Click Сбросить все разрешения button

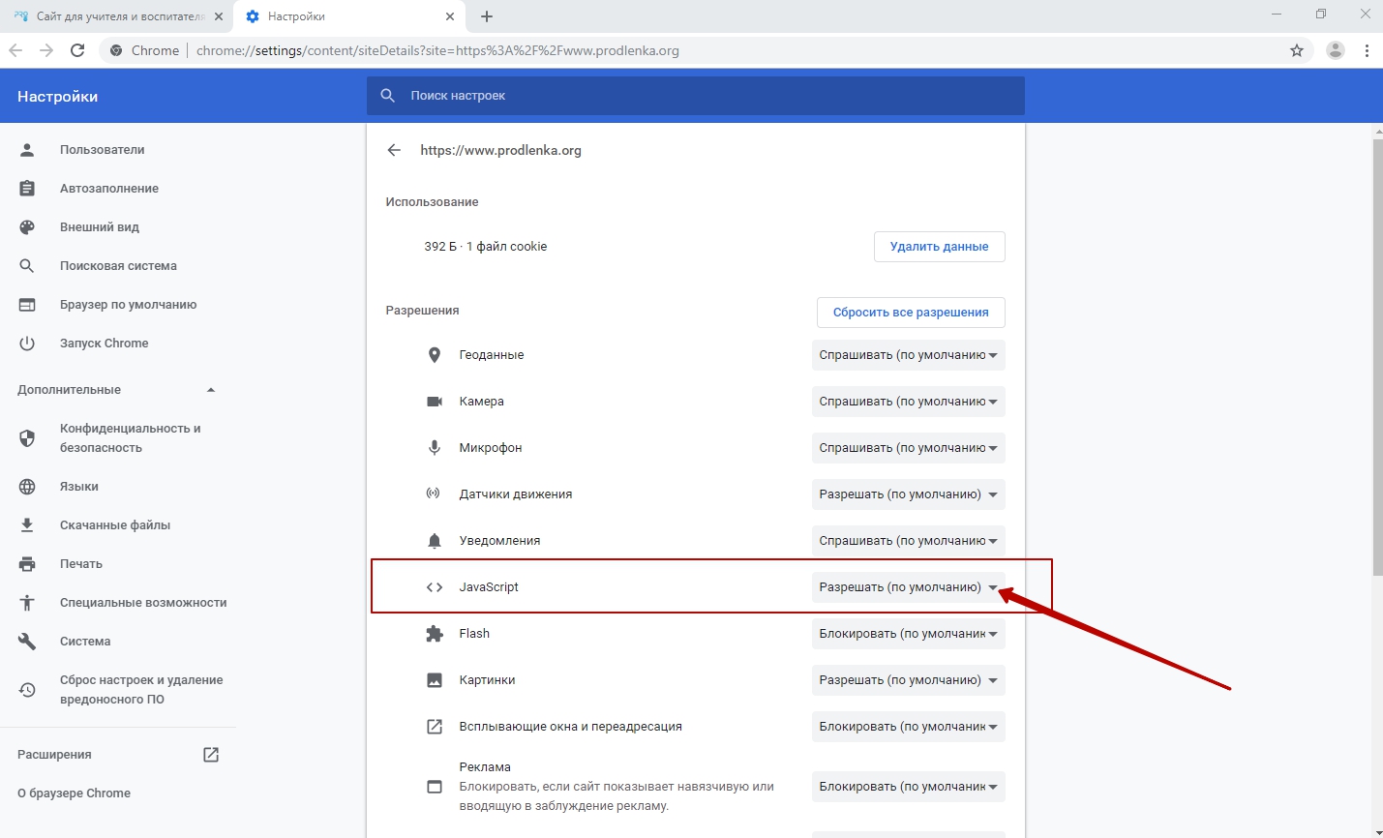point(910,313)
